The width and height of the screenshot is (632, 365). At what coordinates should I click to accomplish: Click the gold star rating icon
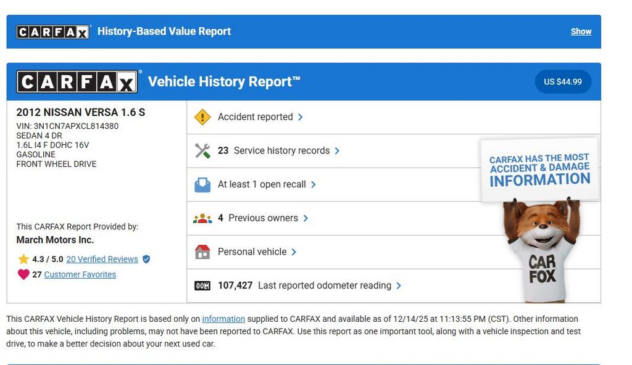pos(23,259)
